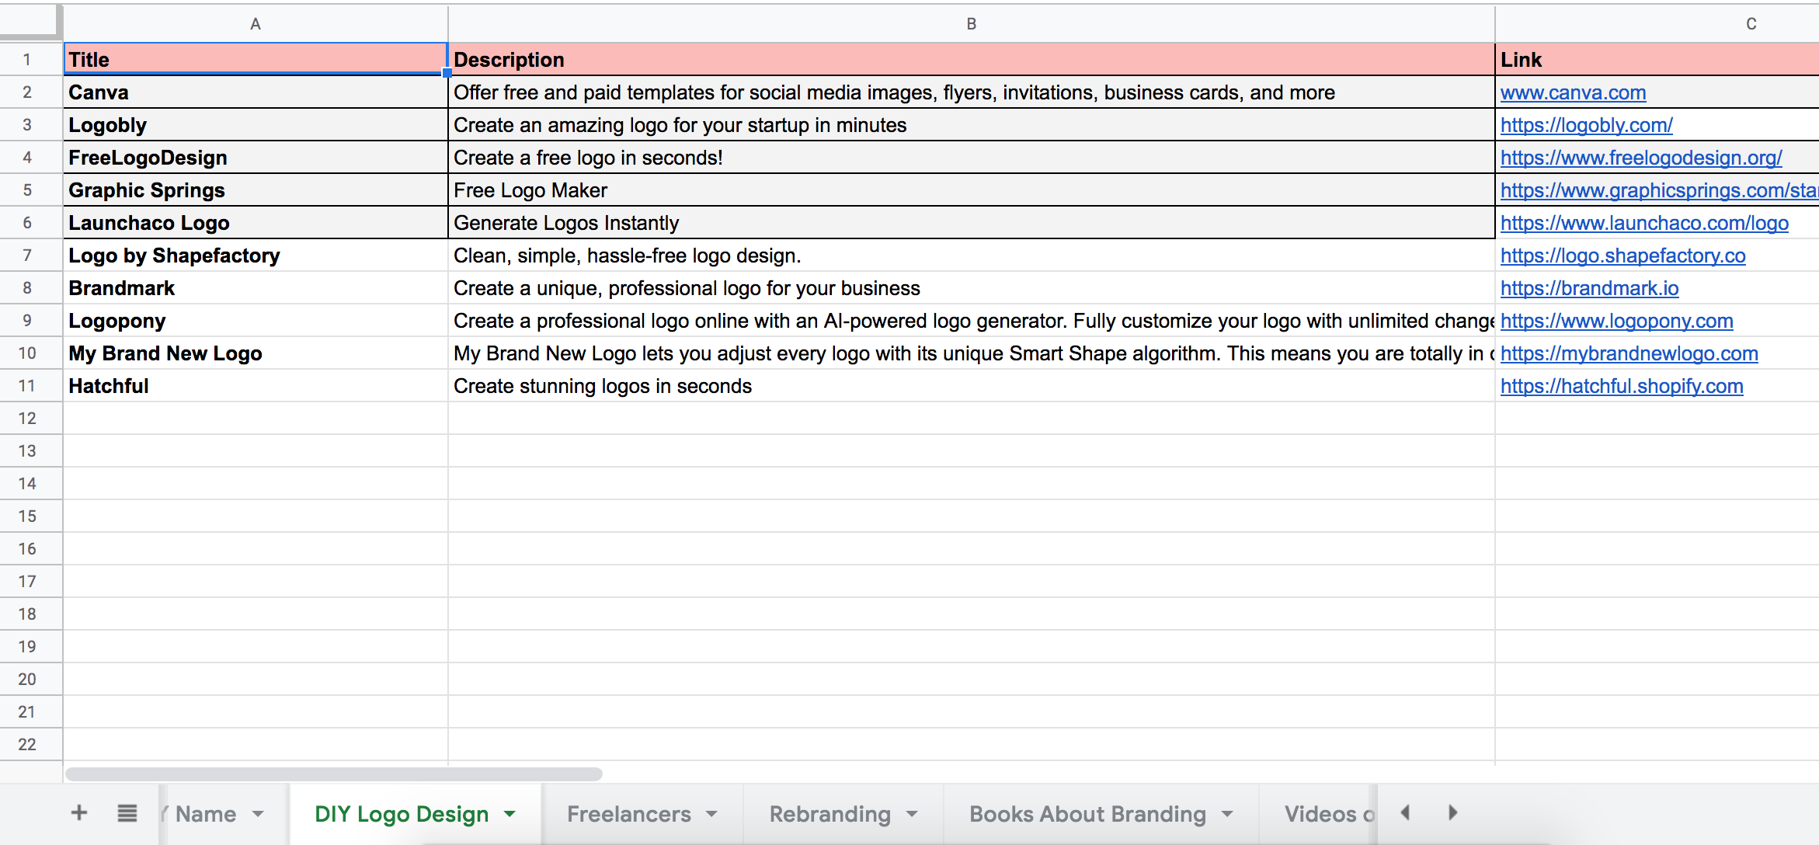Viewport: 1819px width, 845px height.
Task: Select row 5 header
Action: (x=27, y=190)
